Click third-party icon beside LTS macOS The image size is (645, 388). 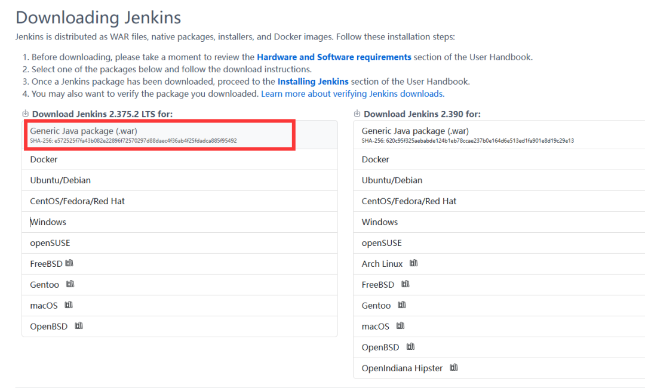pos(69,305)
